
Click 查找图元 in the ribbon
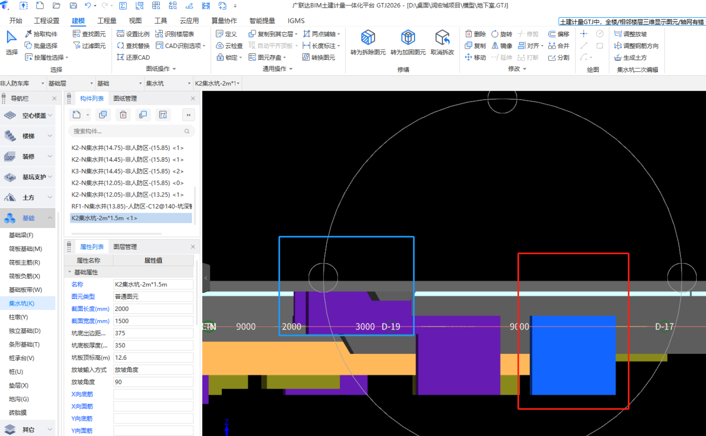[x=89, y=34]
